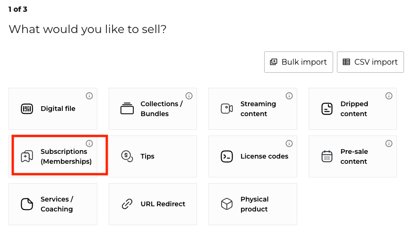413x236 pixels.
Task: Click the Dripped content icon
Action: pos(327,109)
